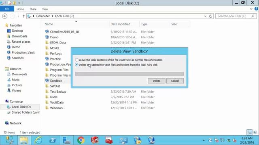Screen dimensions: 259x145
Task: Refresh the Local Disk (C:) view
Action: point(210,16)
